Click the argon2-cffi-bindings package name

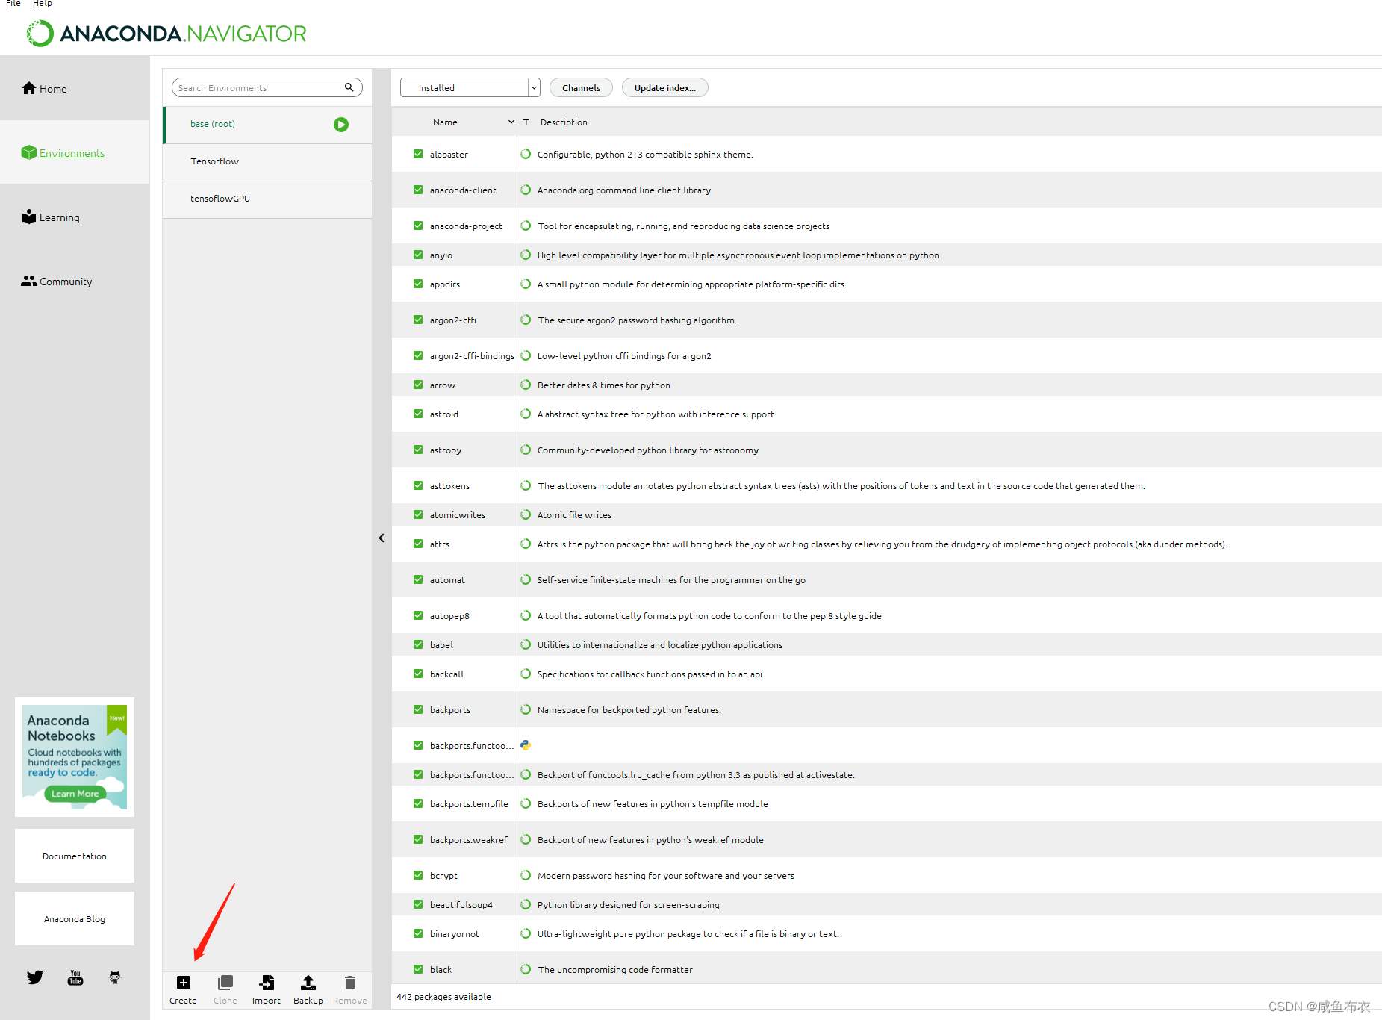(472, 355)
